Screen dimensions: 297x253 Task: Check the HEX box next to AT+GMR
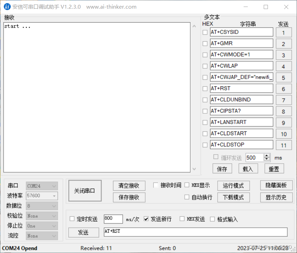(205, 43)
